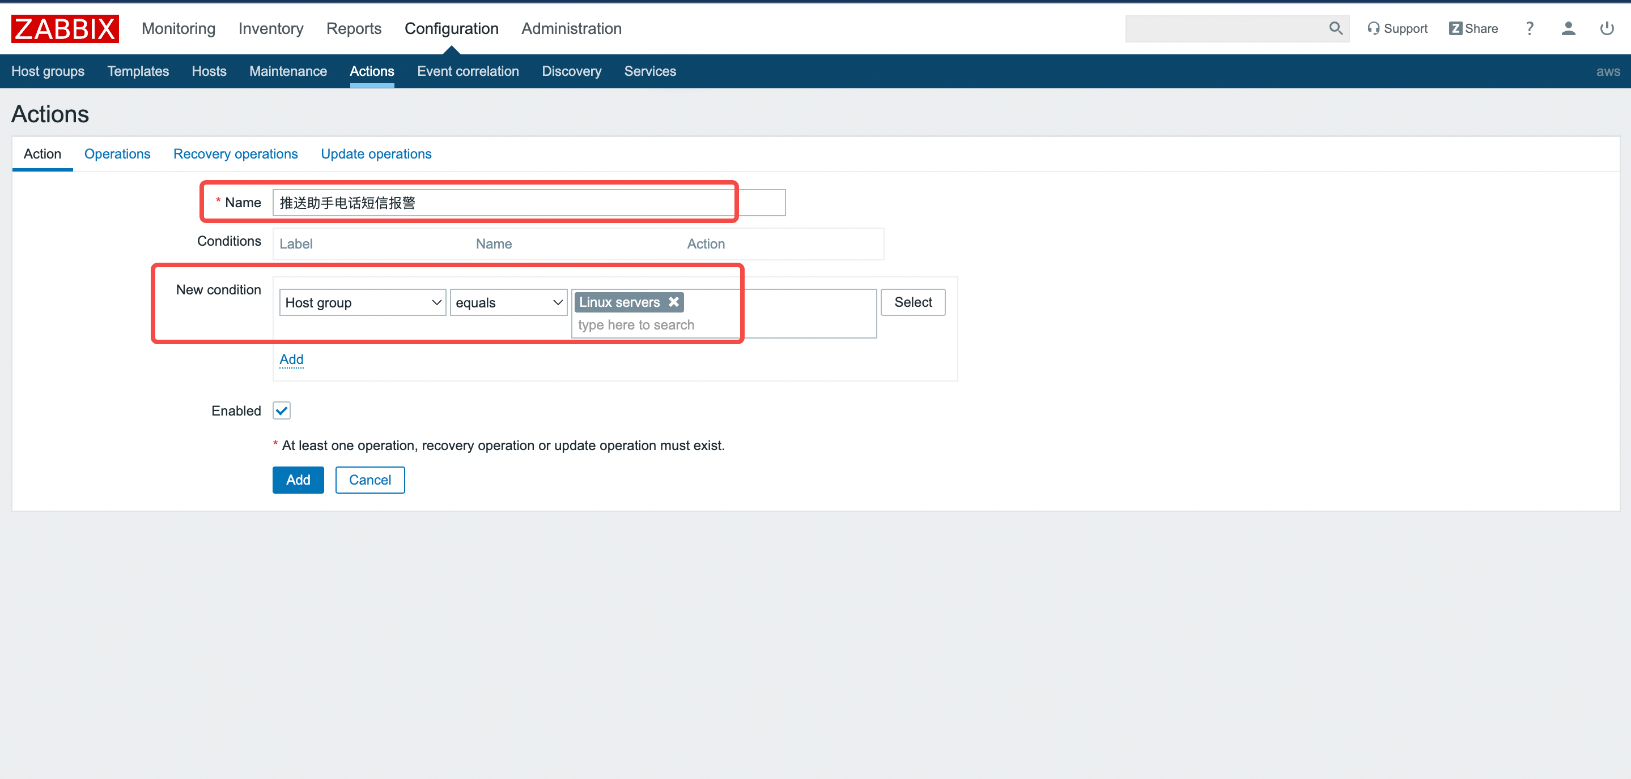Open the user profile icon
The image size is (1631, 779).
(x=1568, y=28)
